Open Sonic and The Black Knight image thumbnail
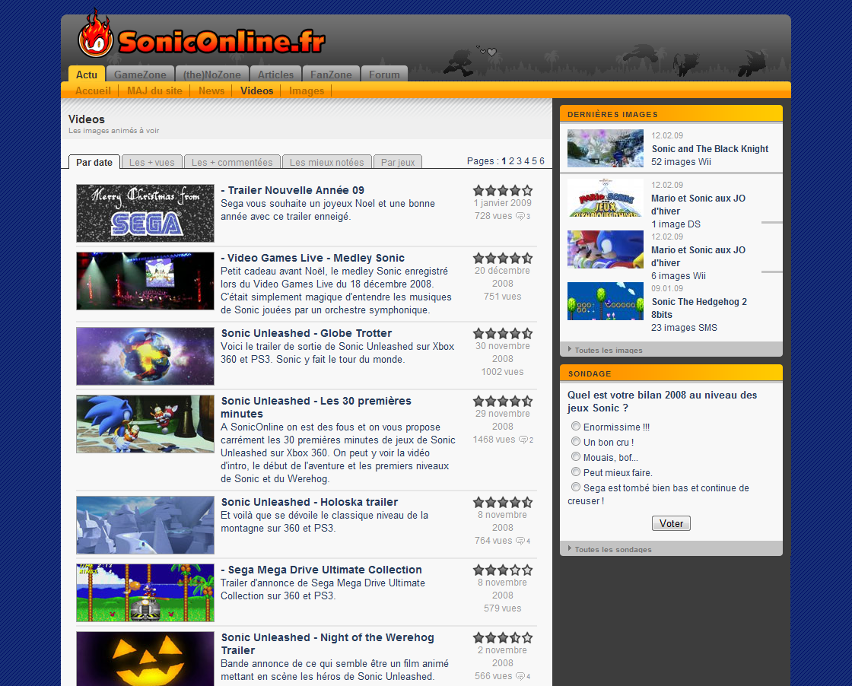The image size is (852, 686). pyautogui.click(x=606, y=148)
